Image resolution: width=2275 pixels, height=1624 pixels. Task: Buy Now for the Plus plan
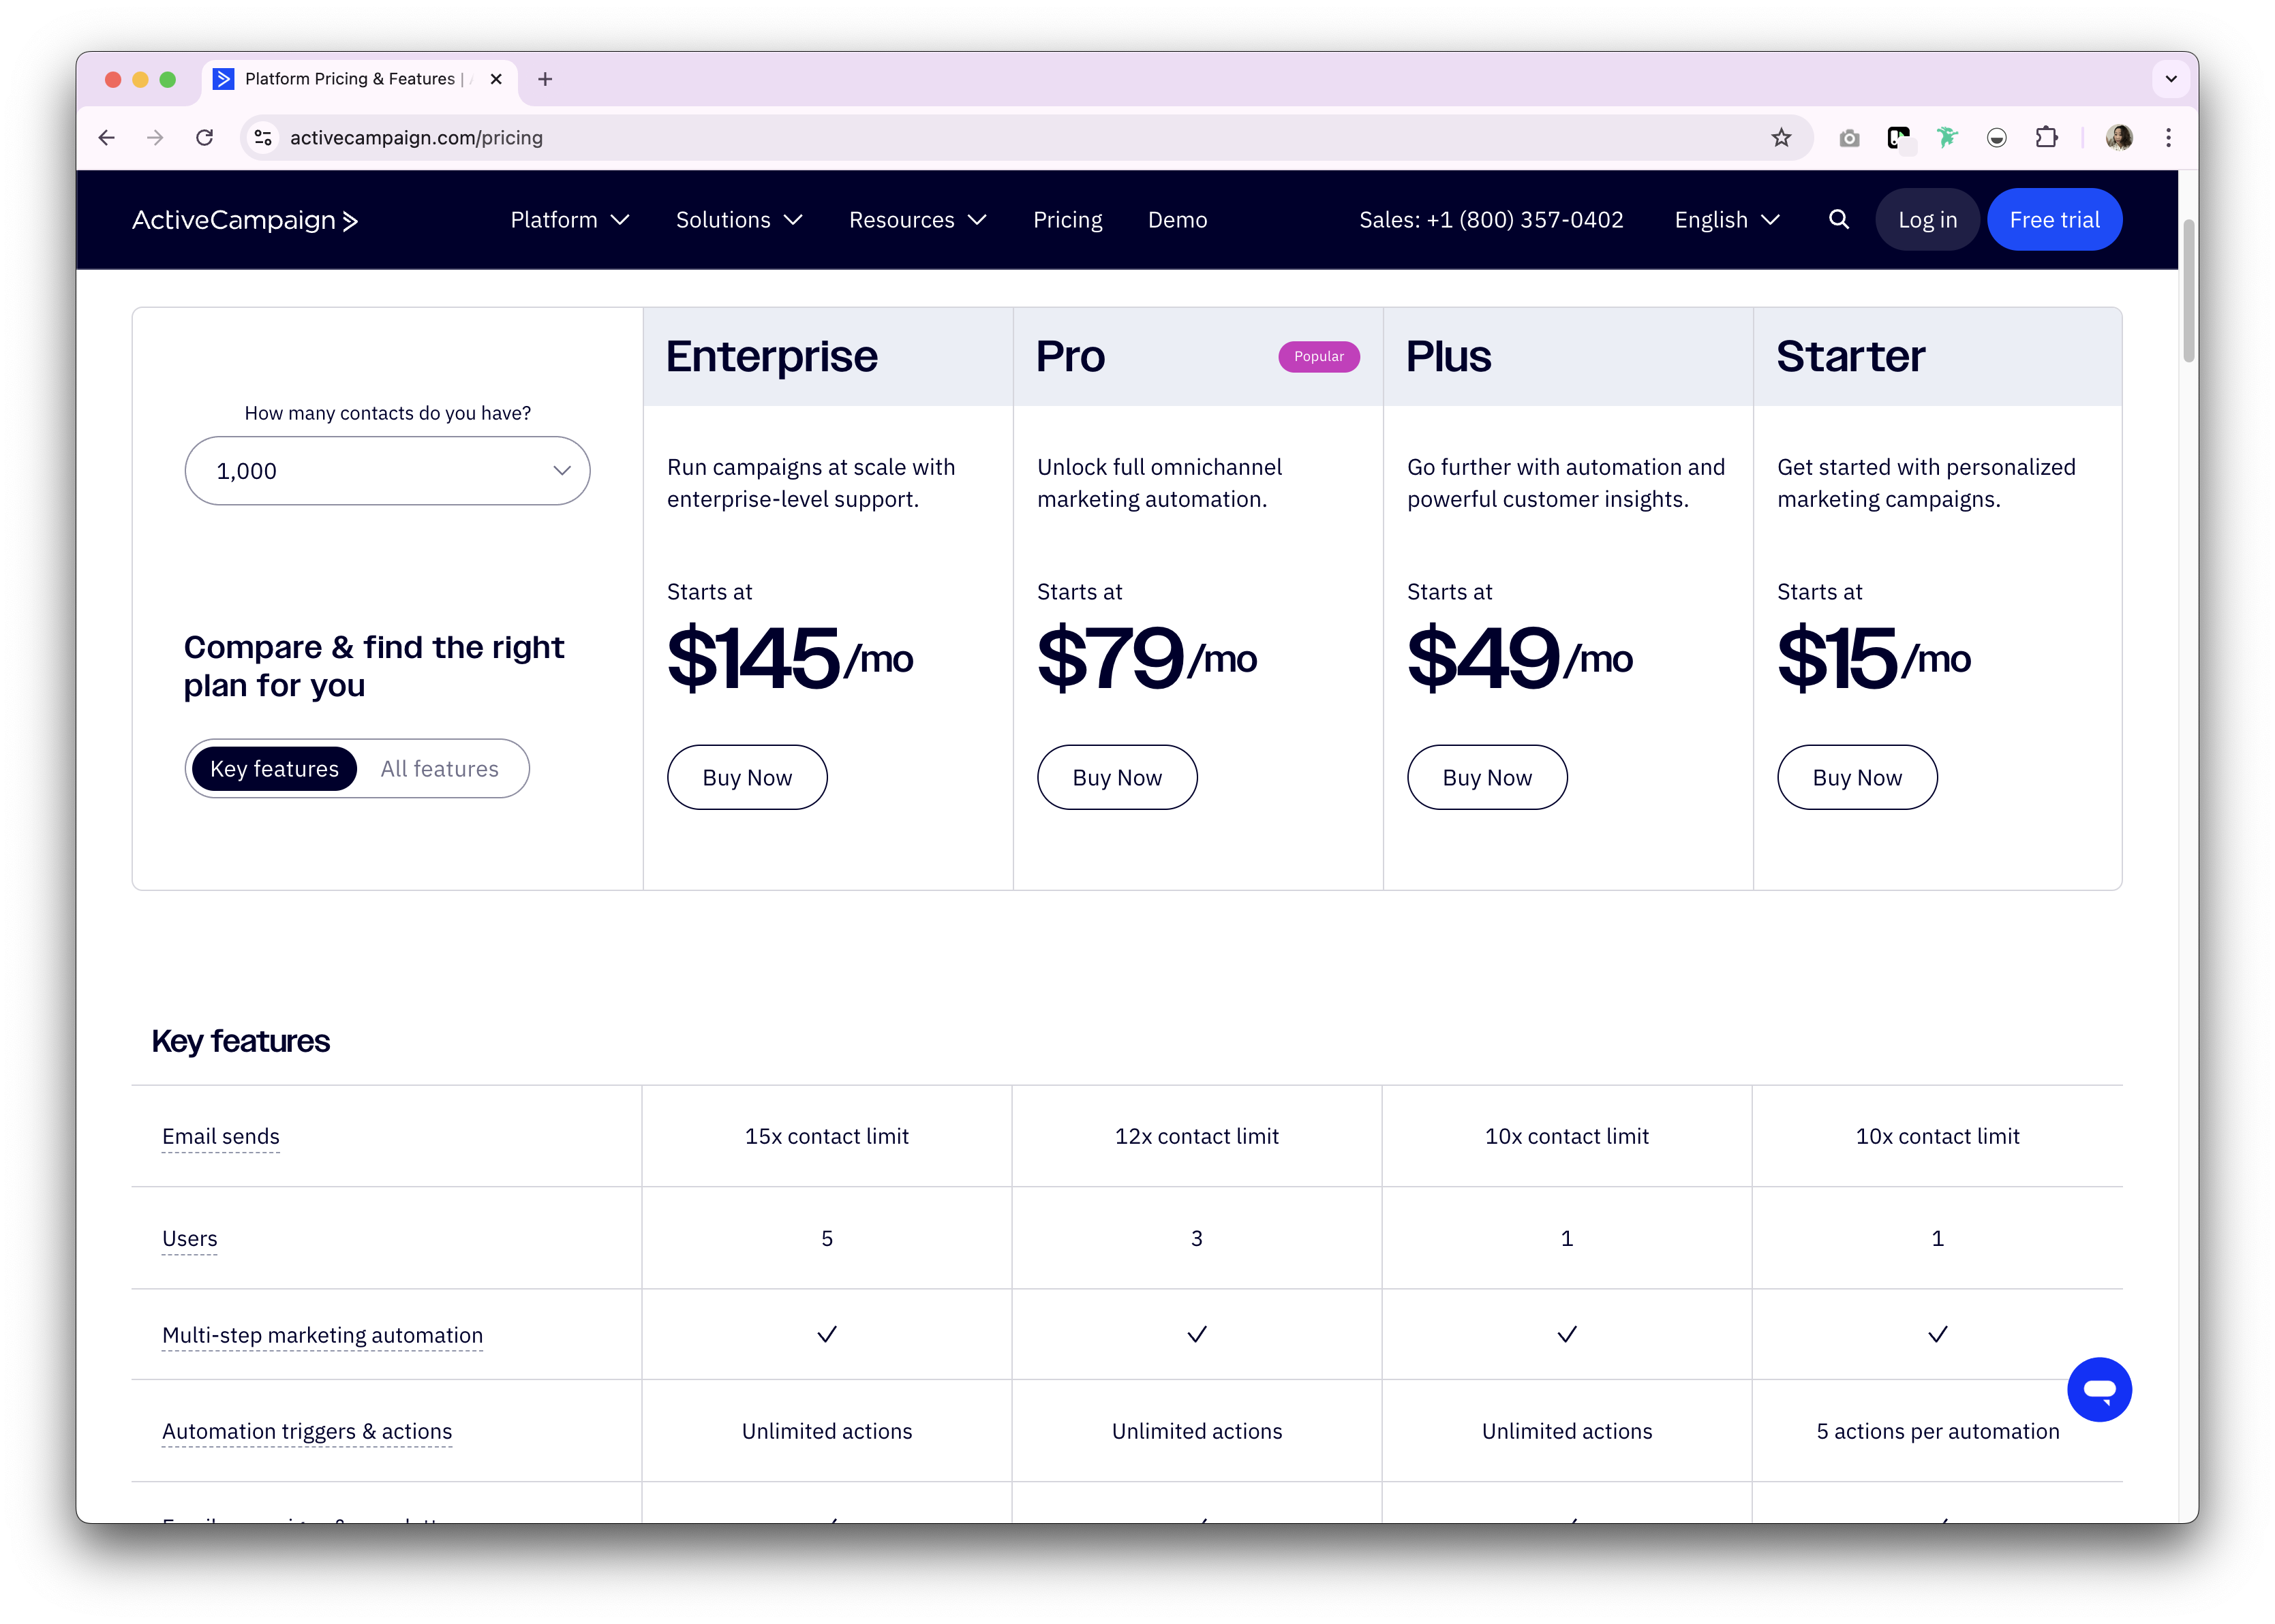[x=1488, y=778]
